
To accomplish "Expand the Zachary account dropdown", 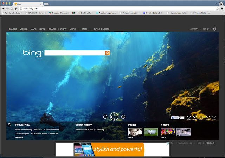I will pos(195,29).
